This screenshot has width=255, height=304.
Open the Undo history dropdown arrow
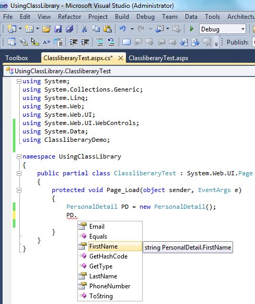point(132,29)
